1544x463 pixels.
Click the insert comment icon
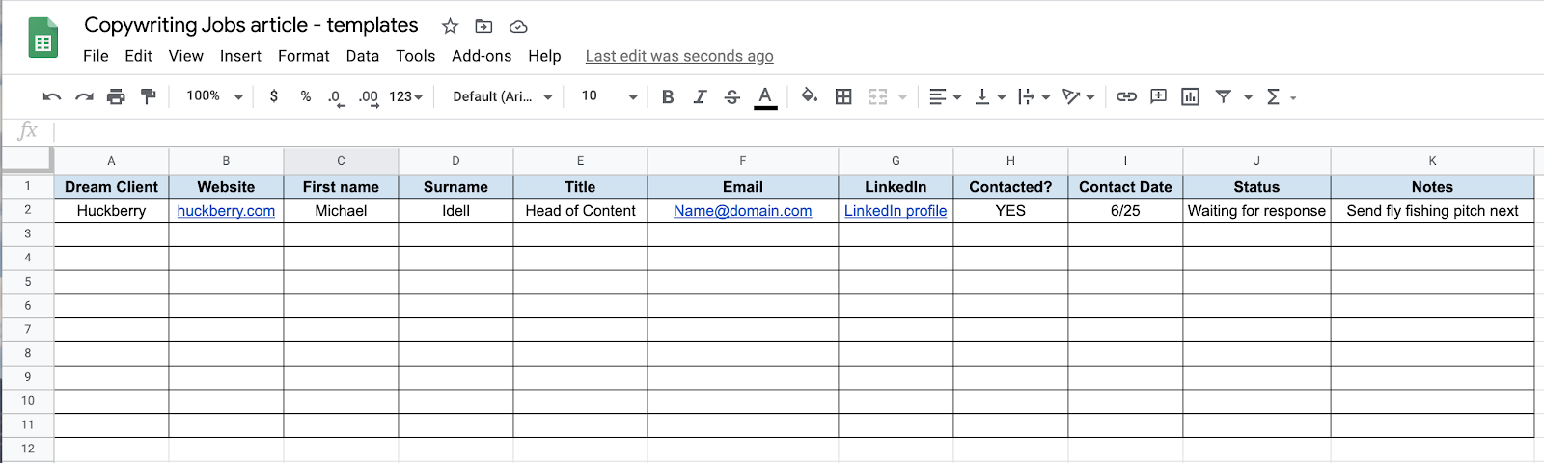(x=1158, y=96)
